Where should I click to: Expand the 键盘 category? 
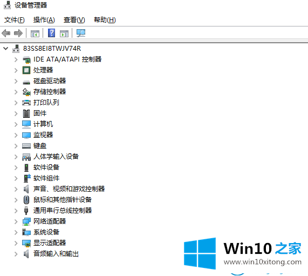16,146
